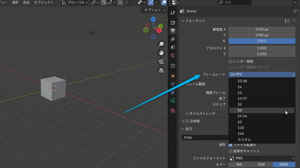Toggle the 立体視 checkbox

click(187, 121)
